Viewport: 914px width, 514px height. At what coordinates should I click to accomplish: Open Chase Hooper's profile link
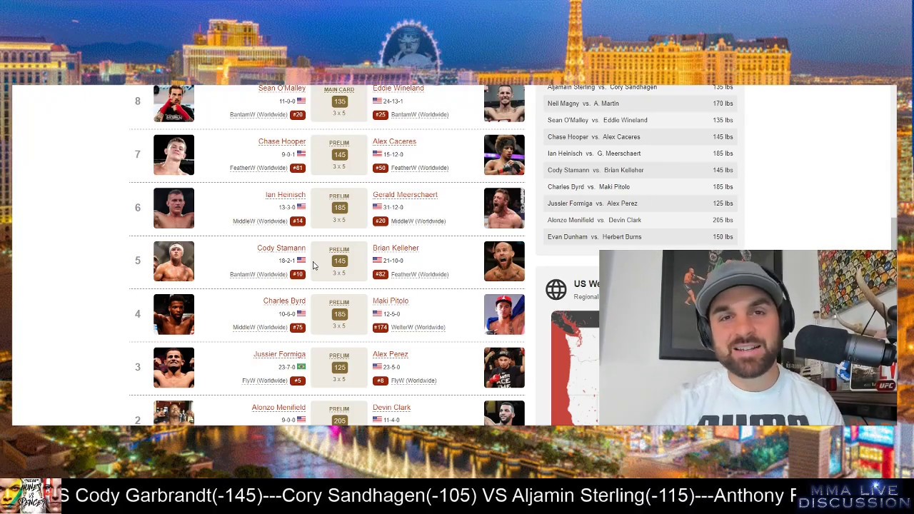pos(282,141)
